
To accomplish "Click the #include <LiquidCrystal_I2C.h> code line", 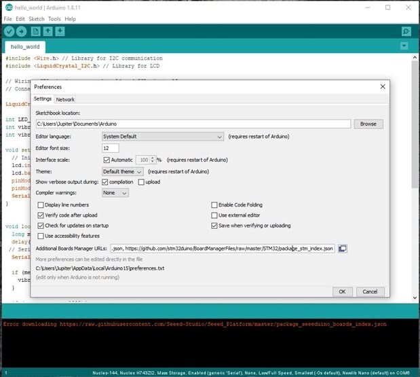I will click(x=83, y=66).
